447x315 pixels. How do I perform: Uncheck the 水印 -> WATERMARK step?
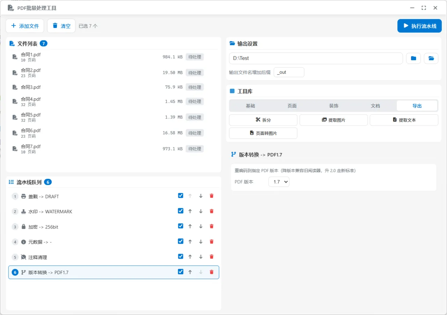(x=181, y=211)
